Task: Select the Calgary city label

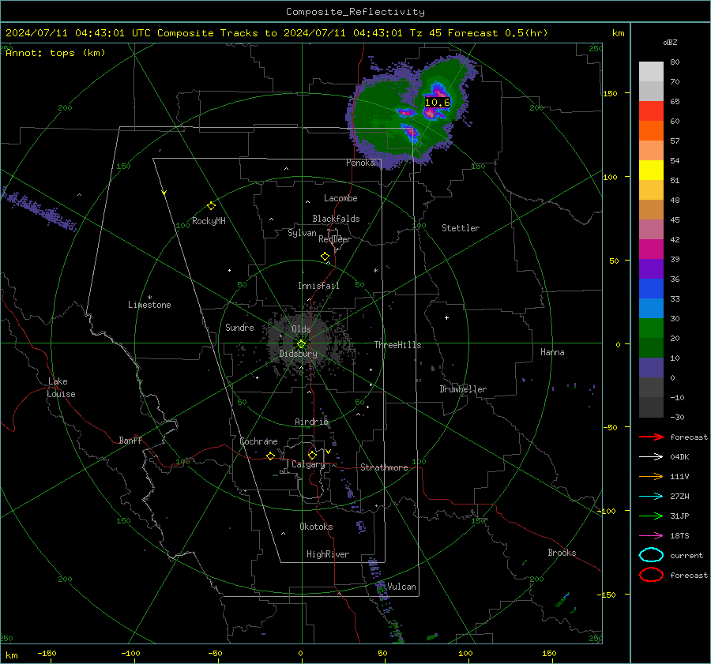Action: 308,464
